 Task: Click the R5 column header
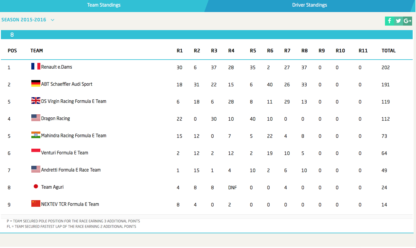(x=253, y=51)
